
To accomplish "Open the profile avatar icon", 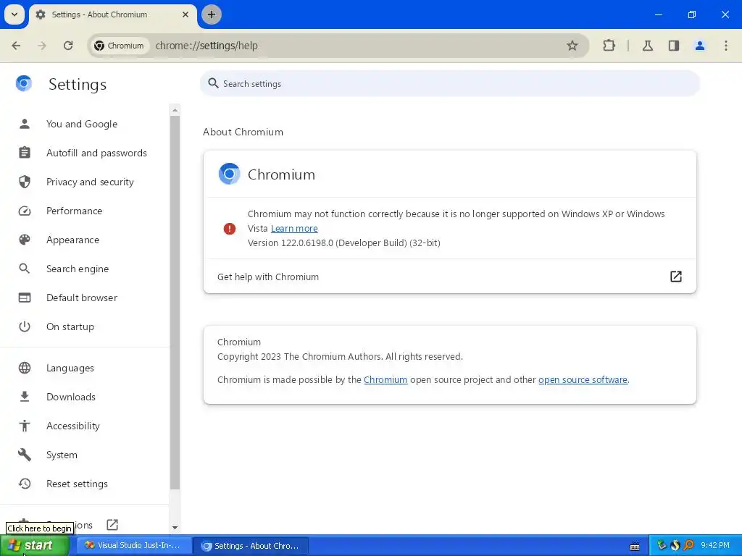I will click(x=700, y=46).
